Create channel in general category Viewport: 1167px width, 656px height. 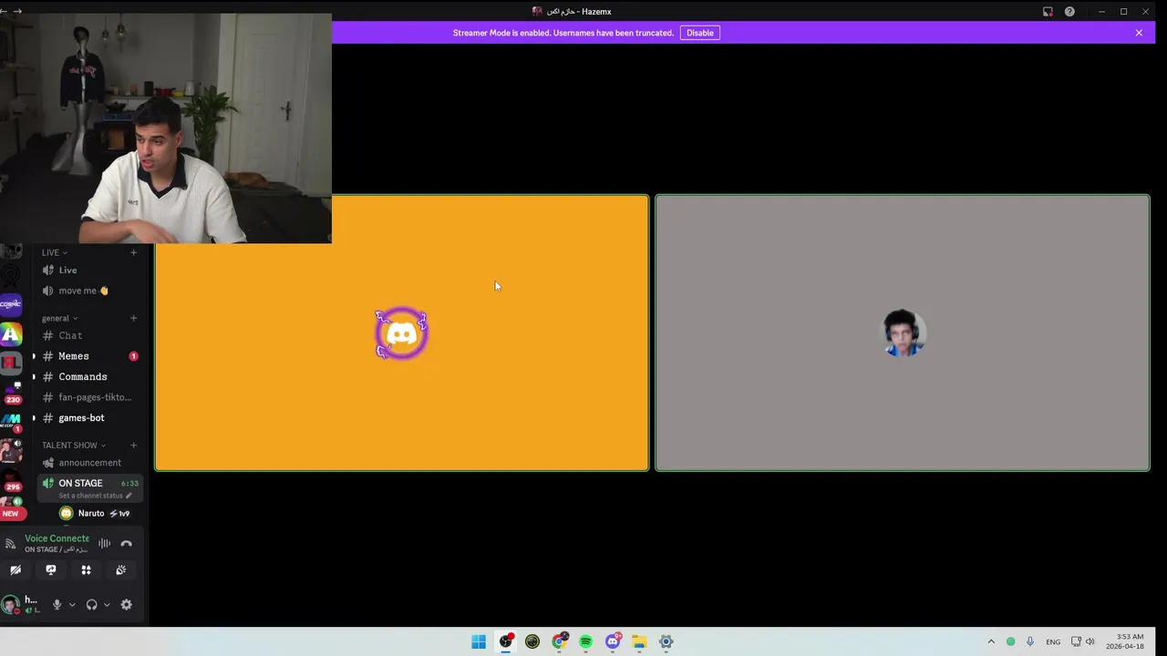pyautogui.click(x=133, y=318)
